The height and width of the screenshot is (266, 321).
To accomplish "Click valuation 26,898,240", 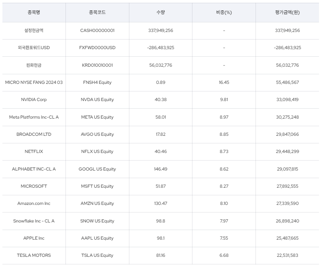I will 287,221.
